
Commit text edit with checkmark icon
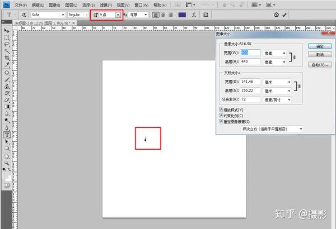click(x=284, y=15)
